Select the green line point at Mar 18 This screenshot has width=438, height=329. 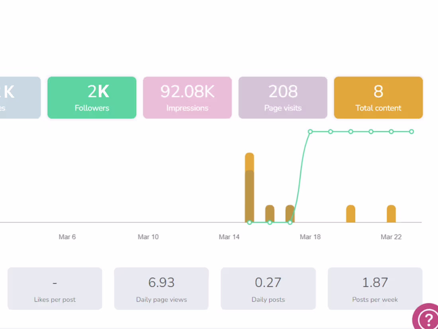click(x=310, y=132)
